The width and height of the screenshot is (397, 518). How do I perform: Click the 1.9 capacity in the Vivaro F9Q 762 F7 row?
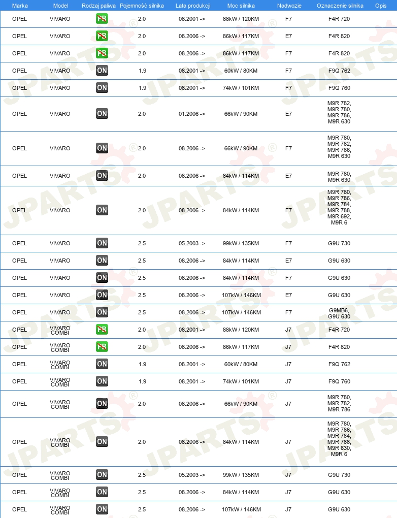(142, 71)
